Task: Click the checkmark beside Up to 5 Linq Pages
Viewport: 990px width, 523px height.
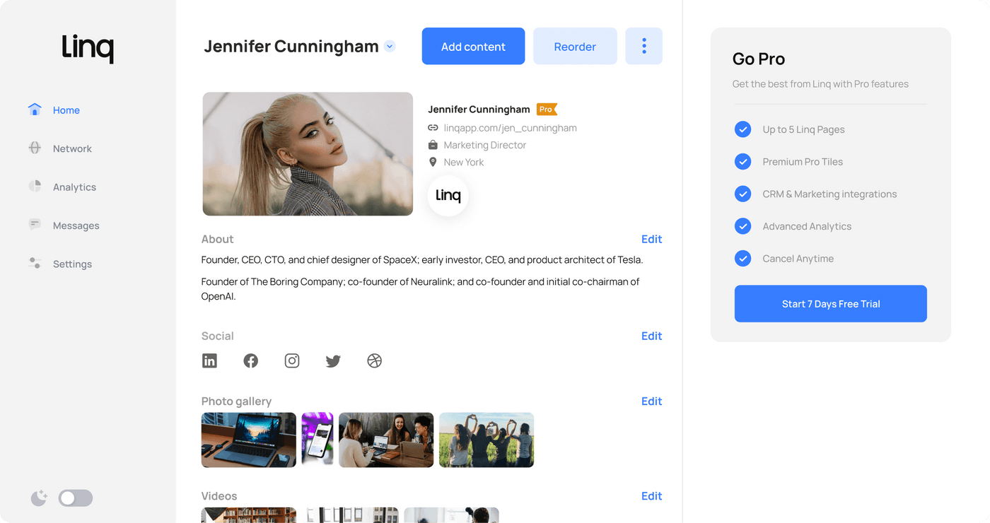Action: (x=742, y=129)
